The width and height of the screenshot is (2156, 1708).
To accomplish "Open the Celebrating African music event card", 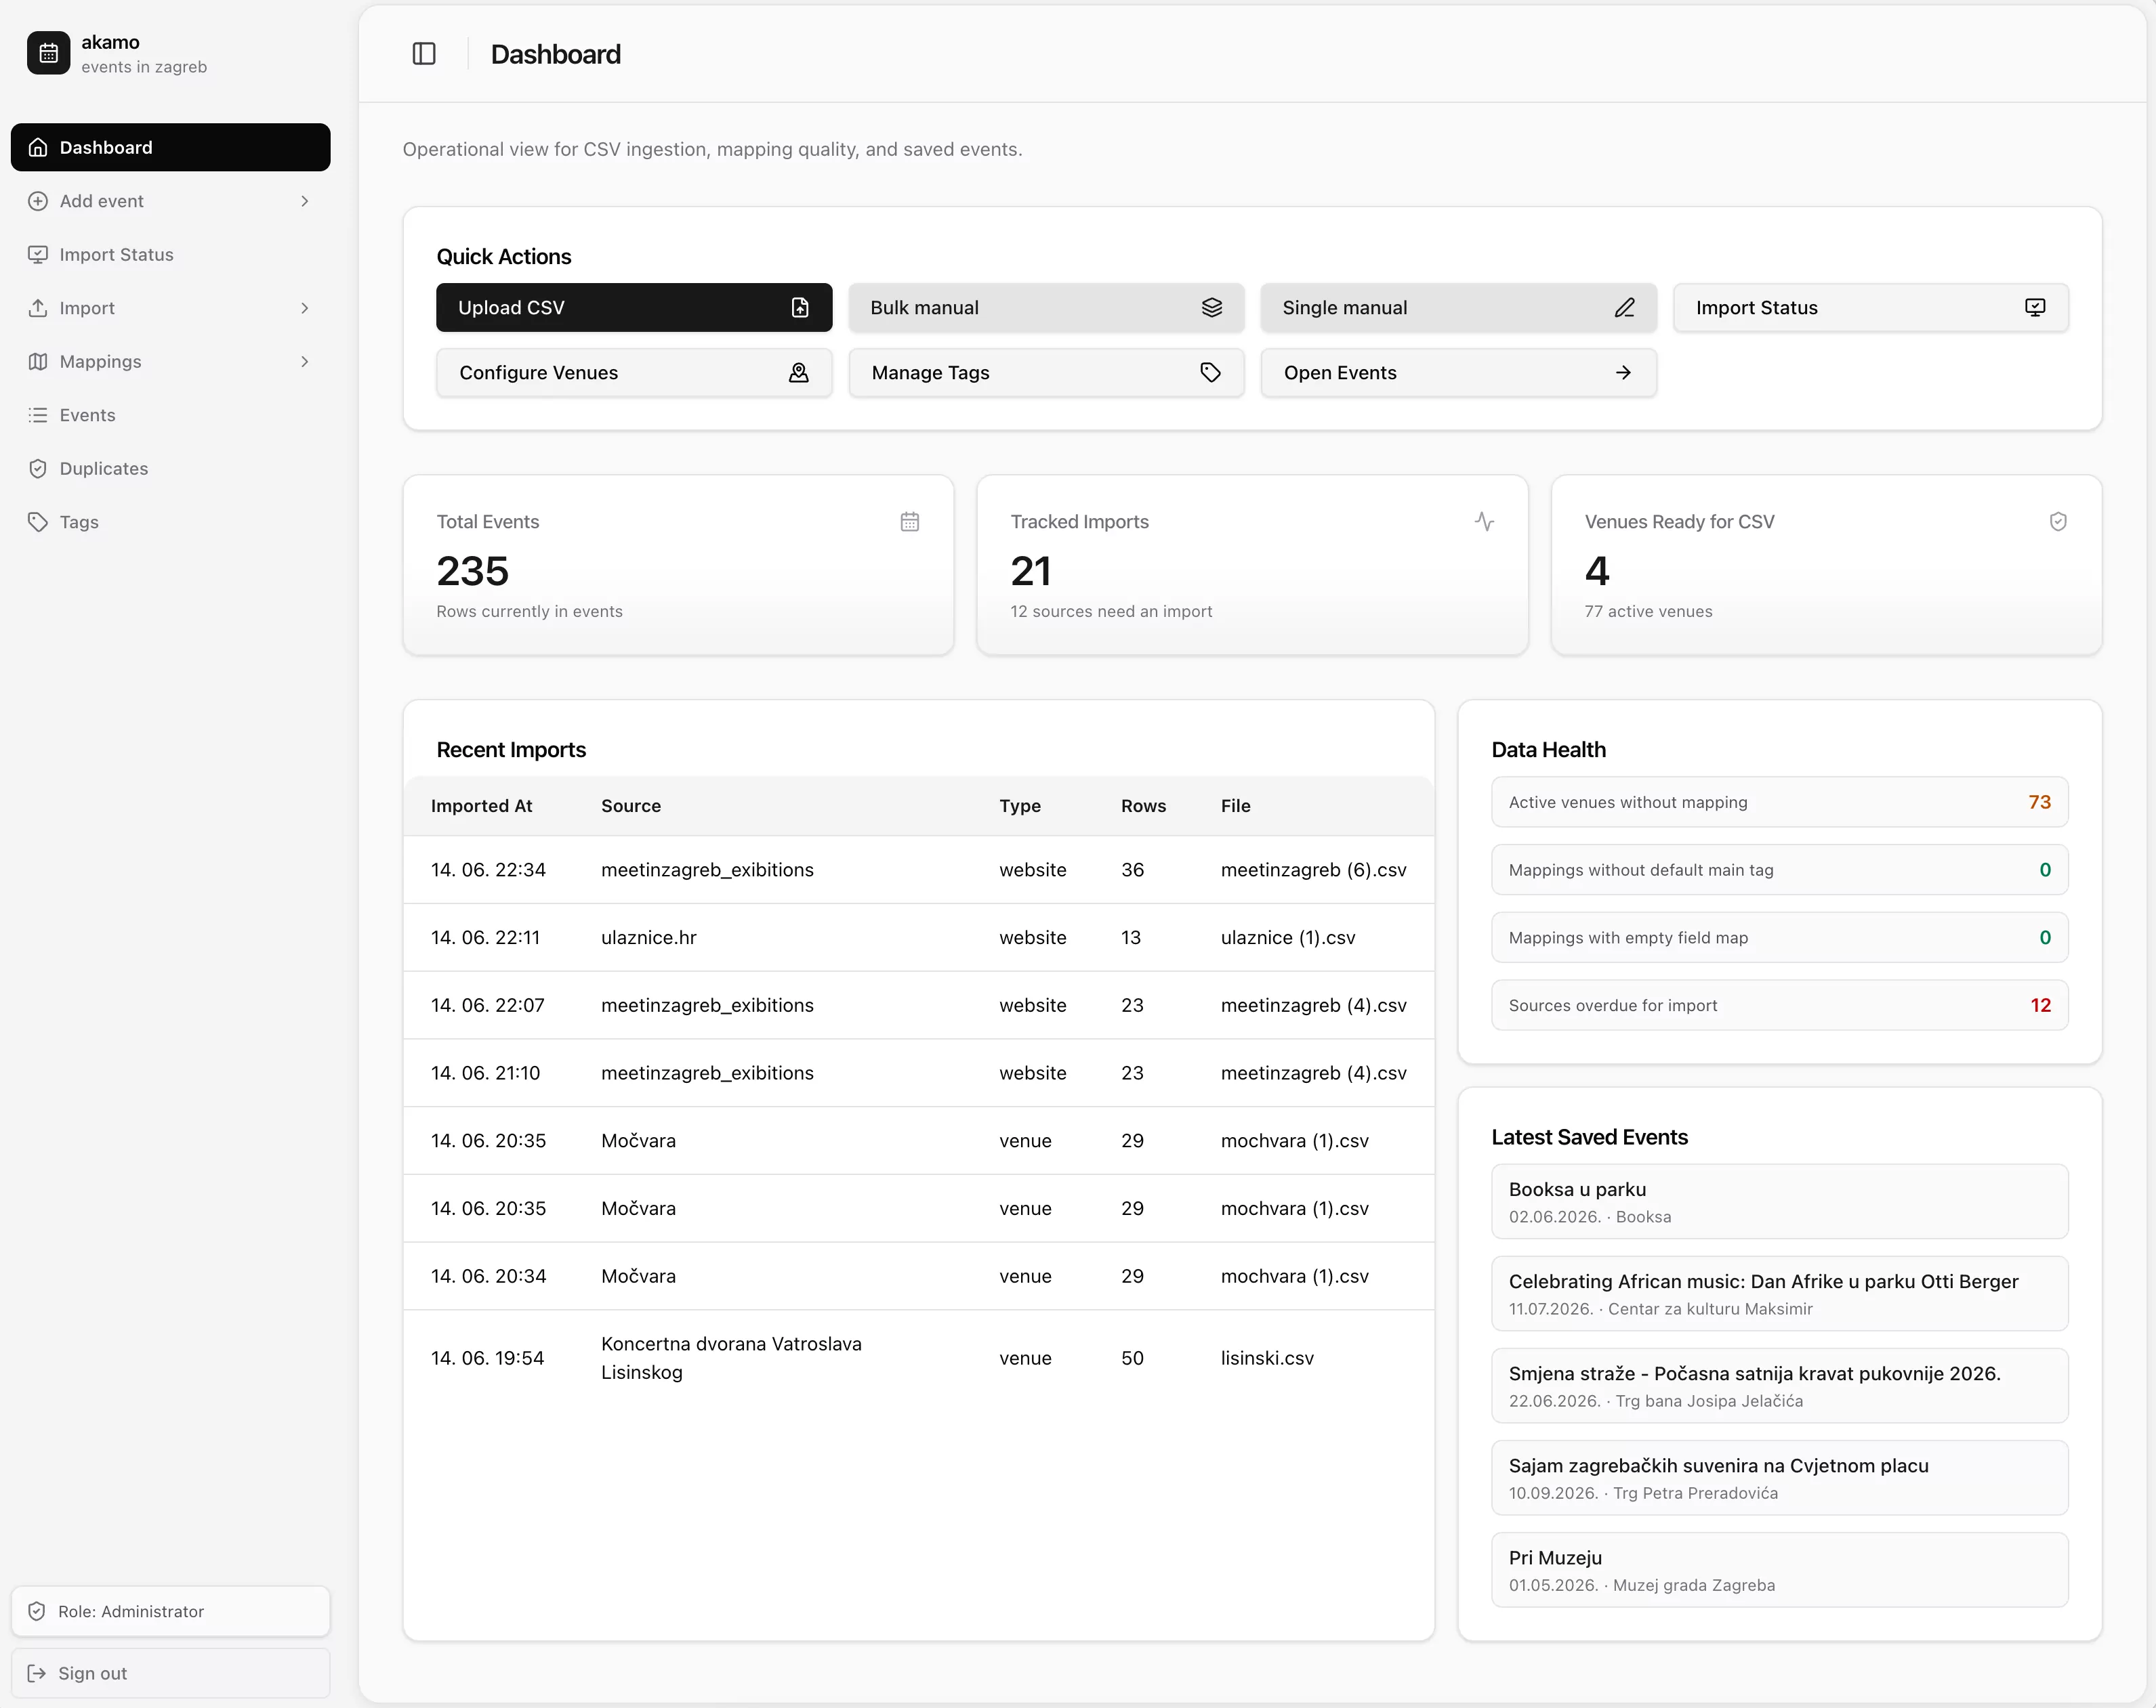I will (1780, 1294).
